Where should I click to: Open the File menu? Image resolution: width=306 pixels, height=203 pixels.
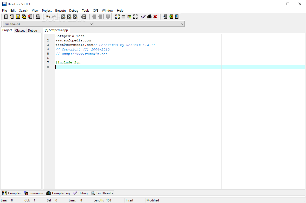4,11
